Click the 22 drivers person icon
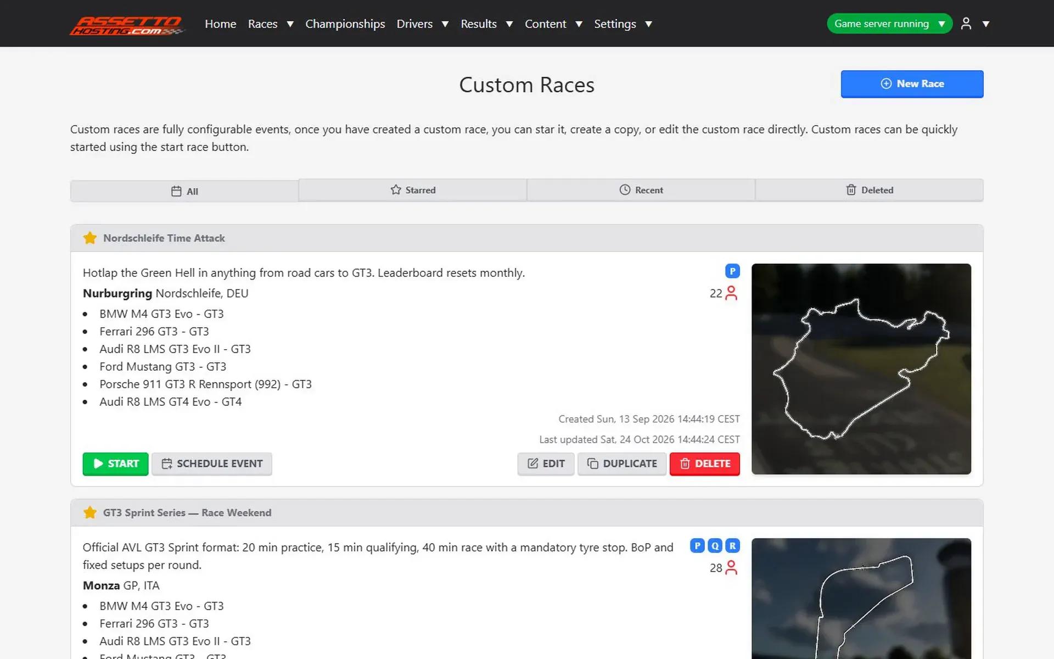1054x659 pixels. pos(731,293)
